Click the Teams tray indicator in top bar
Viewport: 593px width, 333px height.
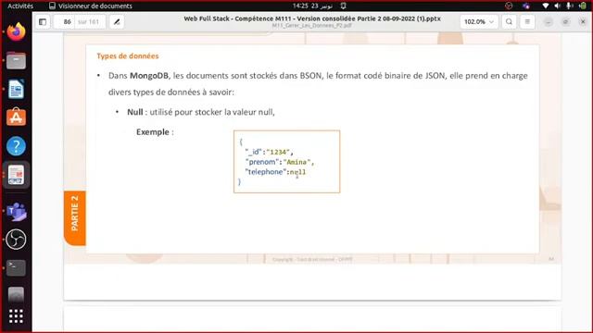[x=526, y=6]
